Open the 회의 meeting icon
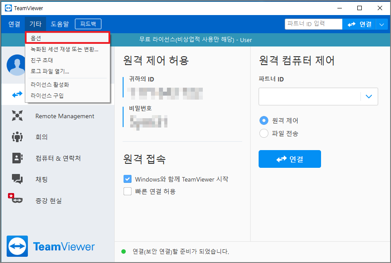Screen dimensions: 391x263 click(x=17, y=137)
